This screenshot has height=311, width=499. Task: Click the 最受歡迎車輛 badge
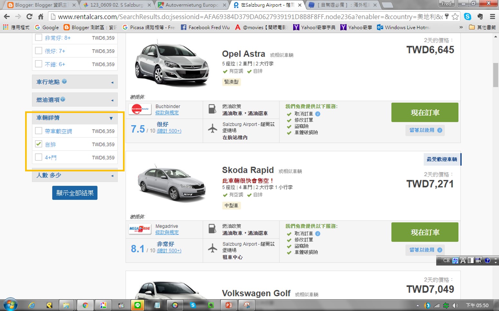tap(442, 159)
